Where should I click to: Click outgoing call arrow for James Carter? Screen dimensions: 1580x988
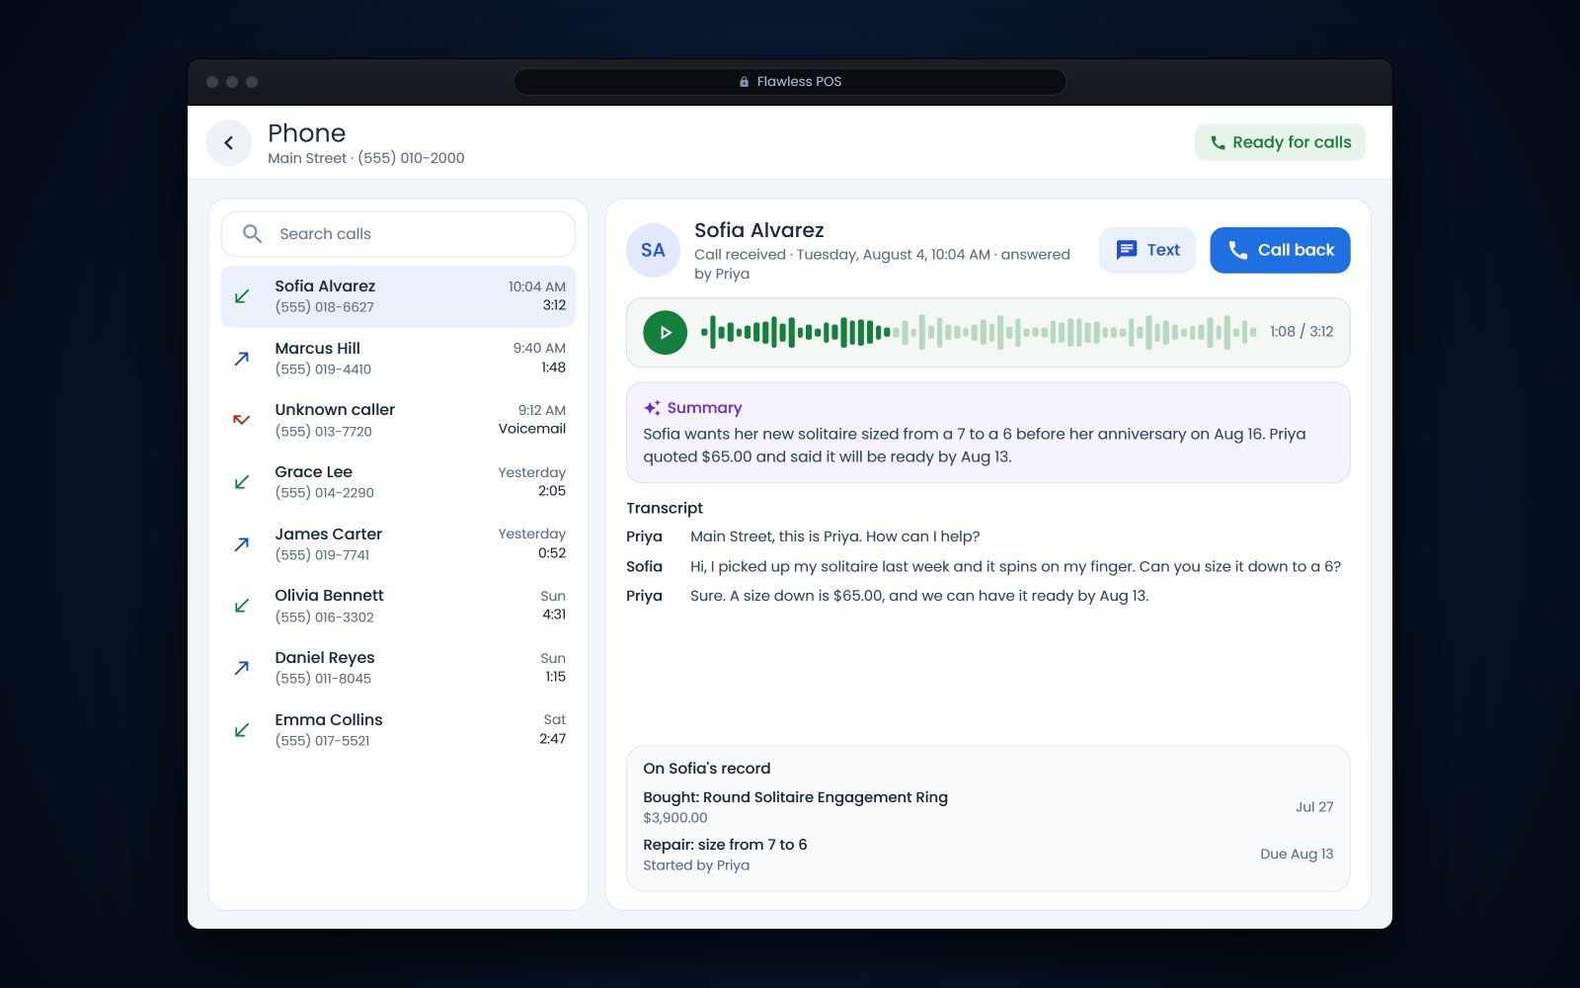241,544
